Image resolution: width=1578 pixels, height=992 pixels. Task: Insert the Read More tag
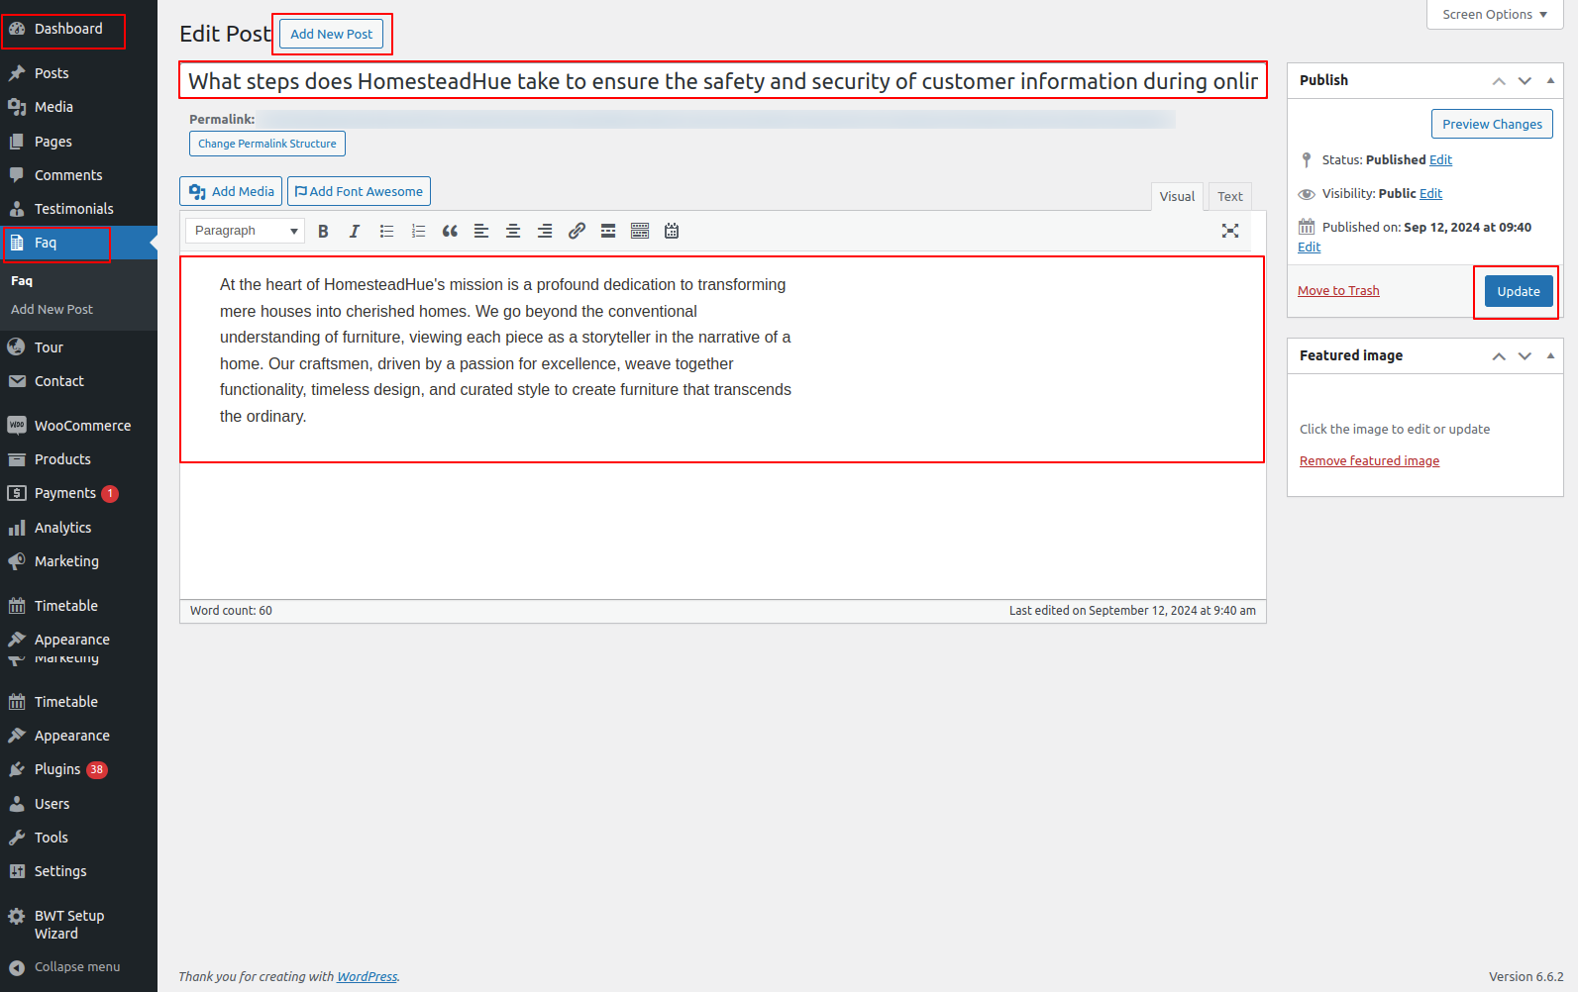point(608,231)
